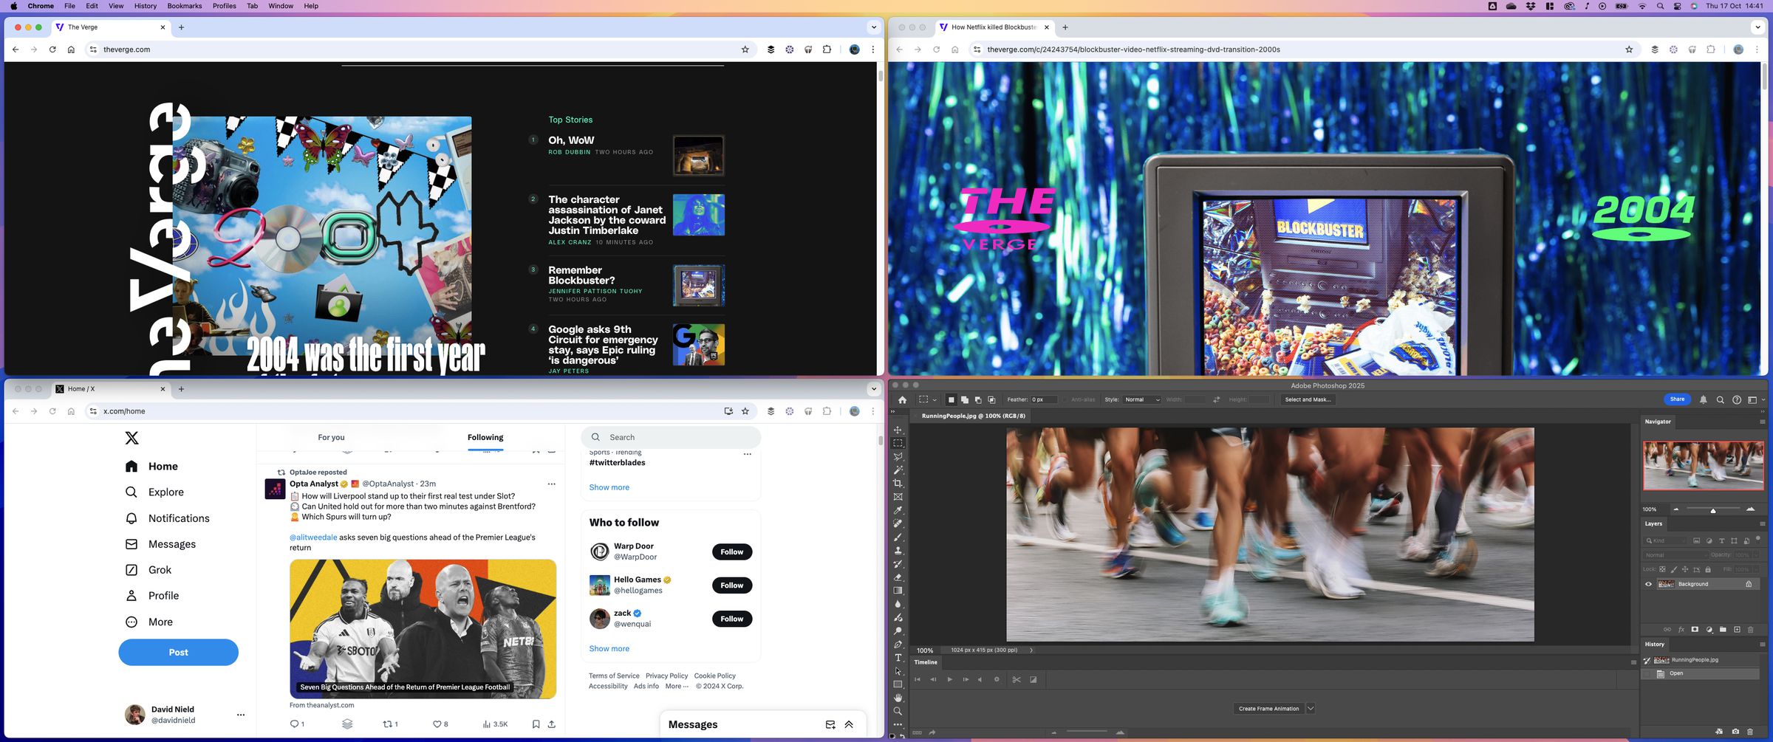Click the delete layer trash icon

(x=1750, y=629)
